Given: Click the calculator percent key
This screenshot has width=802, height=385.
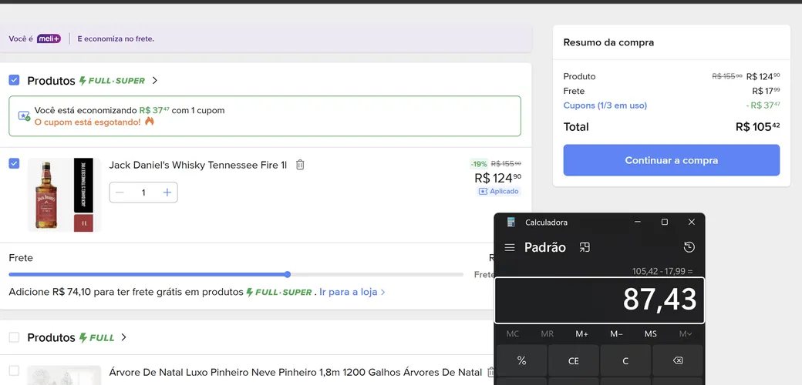Looking at the screenshot, I should pyautogui.click(x=522, y=361).
